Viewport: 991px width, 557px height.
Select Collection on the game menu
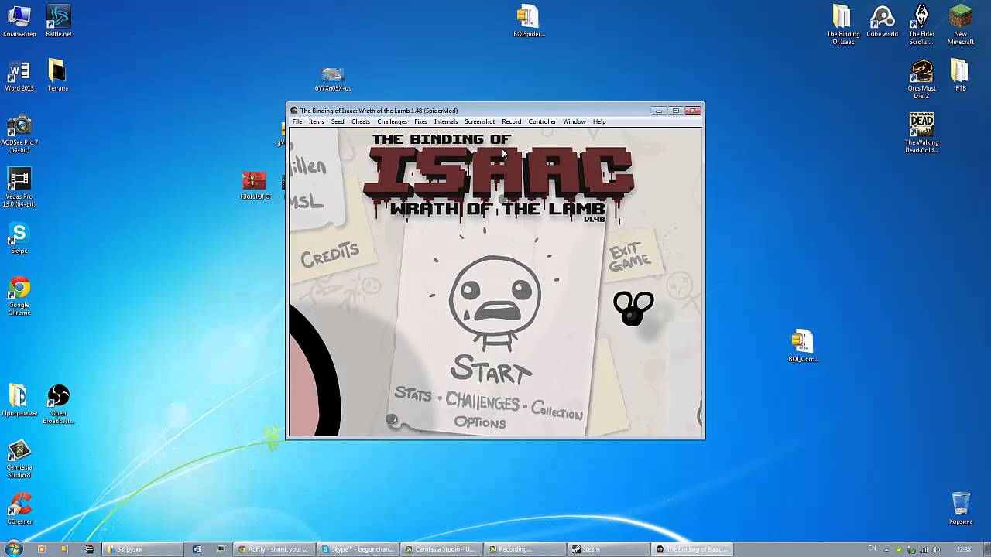[557, 412]
